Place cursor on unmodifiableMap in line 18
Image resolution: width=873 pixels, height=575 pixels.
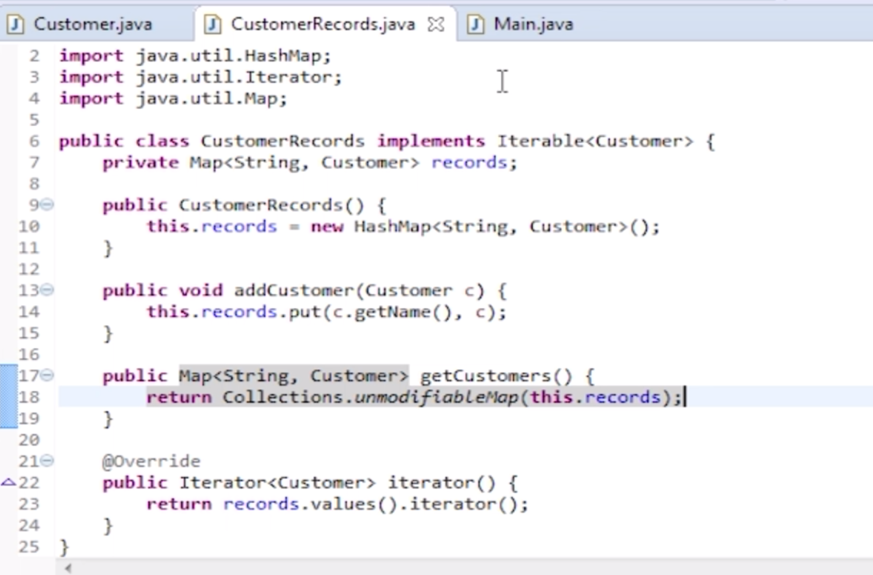(x=436, y=397)
